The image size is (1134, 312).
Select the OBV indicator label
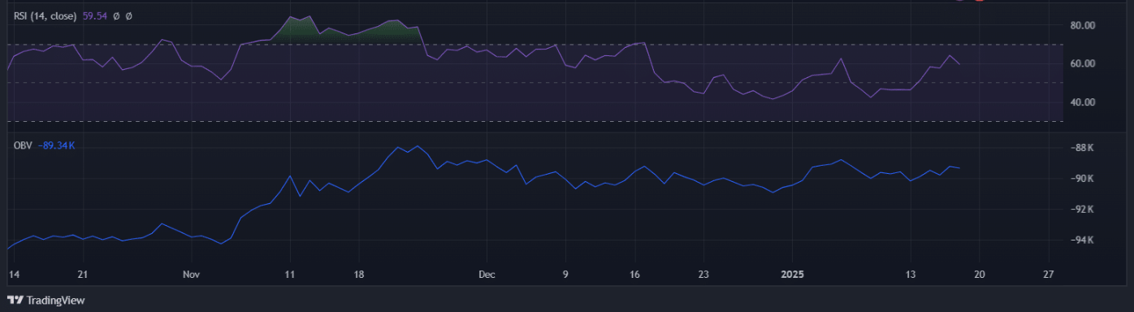click(23, 145)
